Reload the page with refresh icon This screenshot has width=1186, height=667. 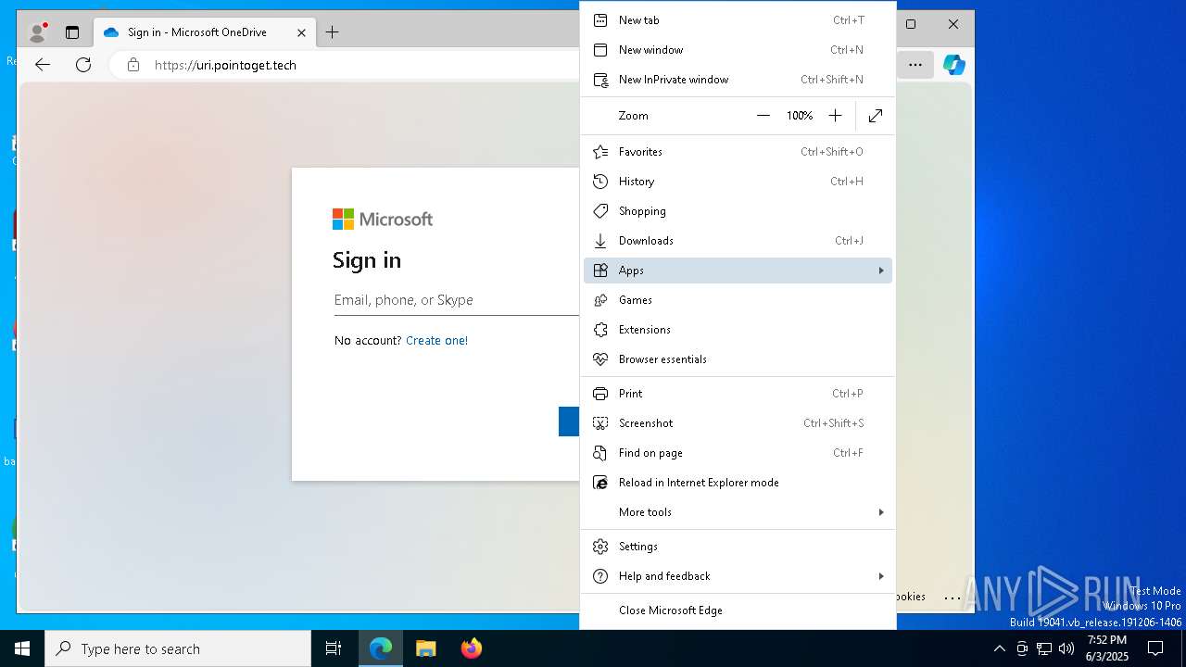[x=83, y=65]
